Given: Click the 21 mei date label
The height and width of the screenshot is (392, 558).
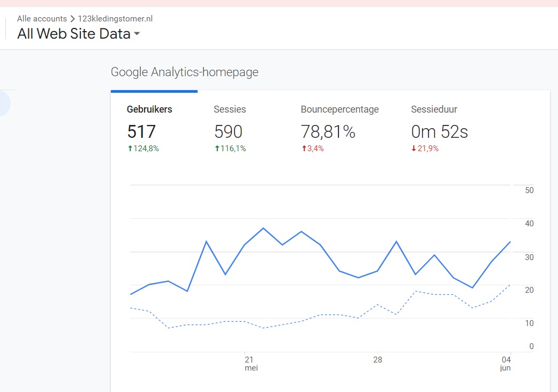Looking at the screenshot, I should 251,364.
